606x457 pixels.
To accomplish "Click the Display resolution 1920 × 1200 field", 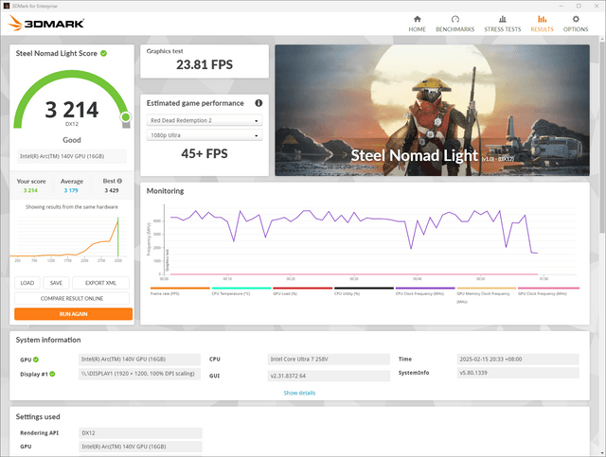I will [139, 374].
